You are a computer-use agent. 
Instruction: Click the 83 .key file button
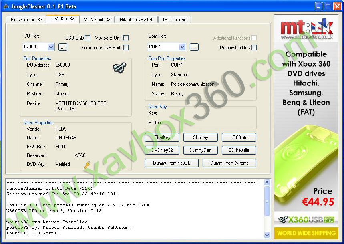click(239, 150)
